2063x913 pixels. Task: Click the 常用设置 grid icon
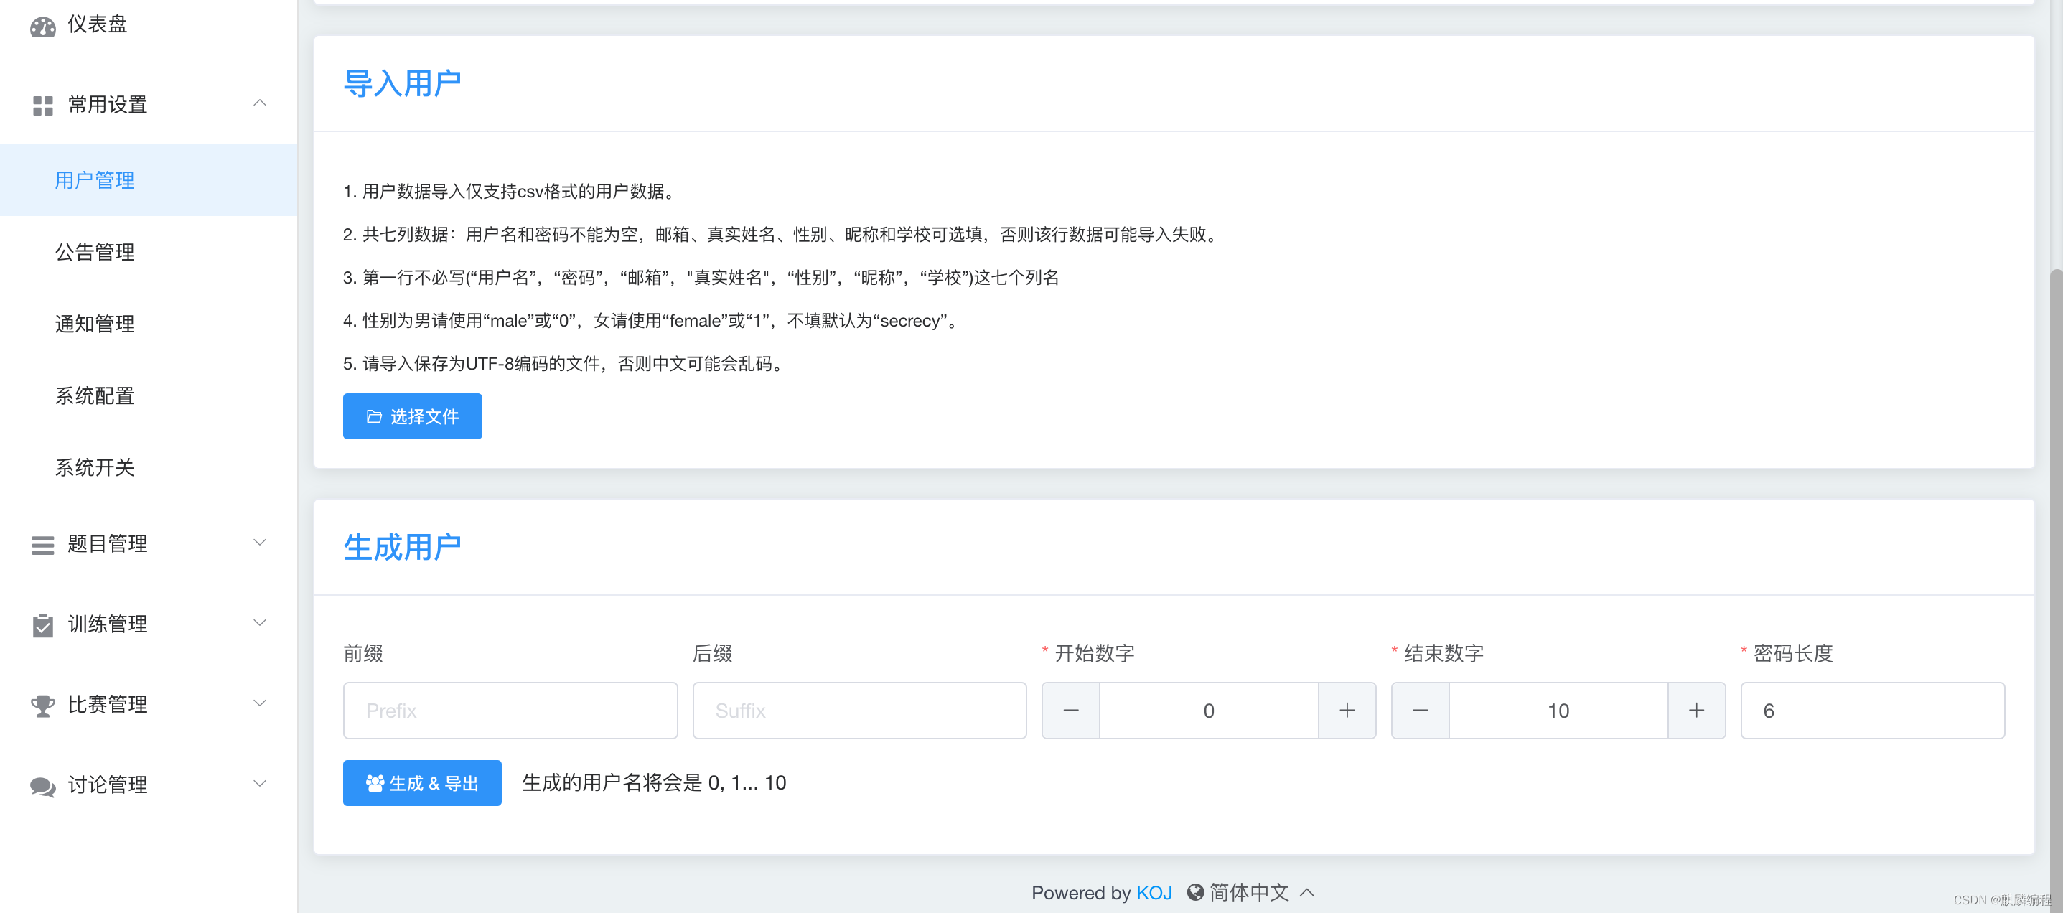42,105
